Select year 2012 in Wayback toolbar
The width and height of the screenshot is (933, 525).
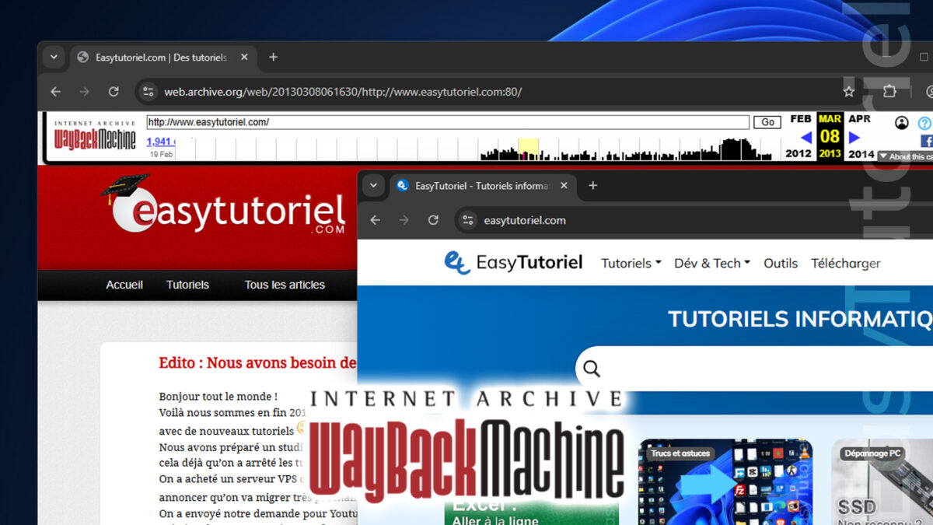coord(798,153)
